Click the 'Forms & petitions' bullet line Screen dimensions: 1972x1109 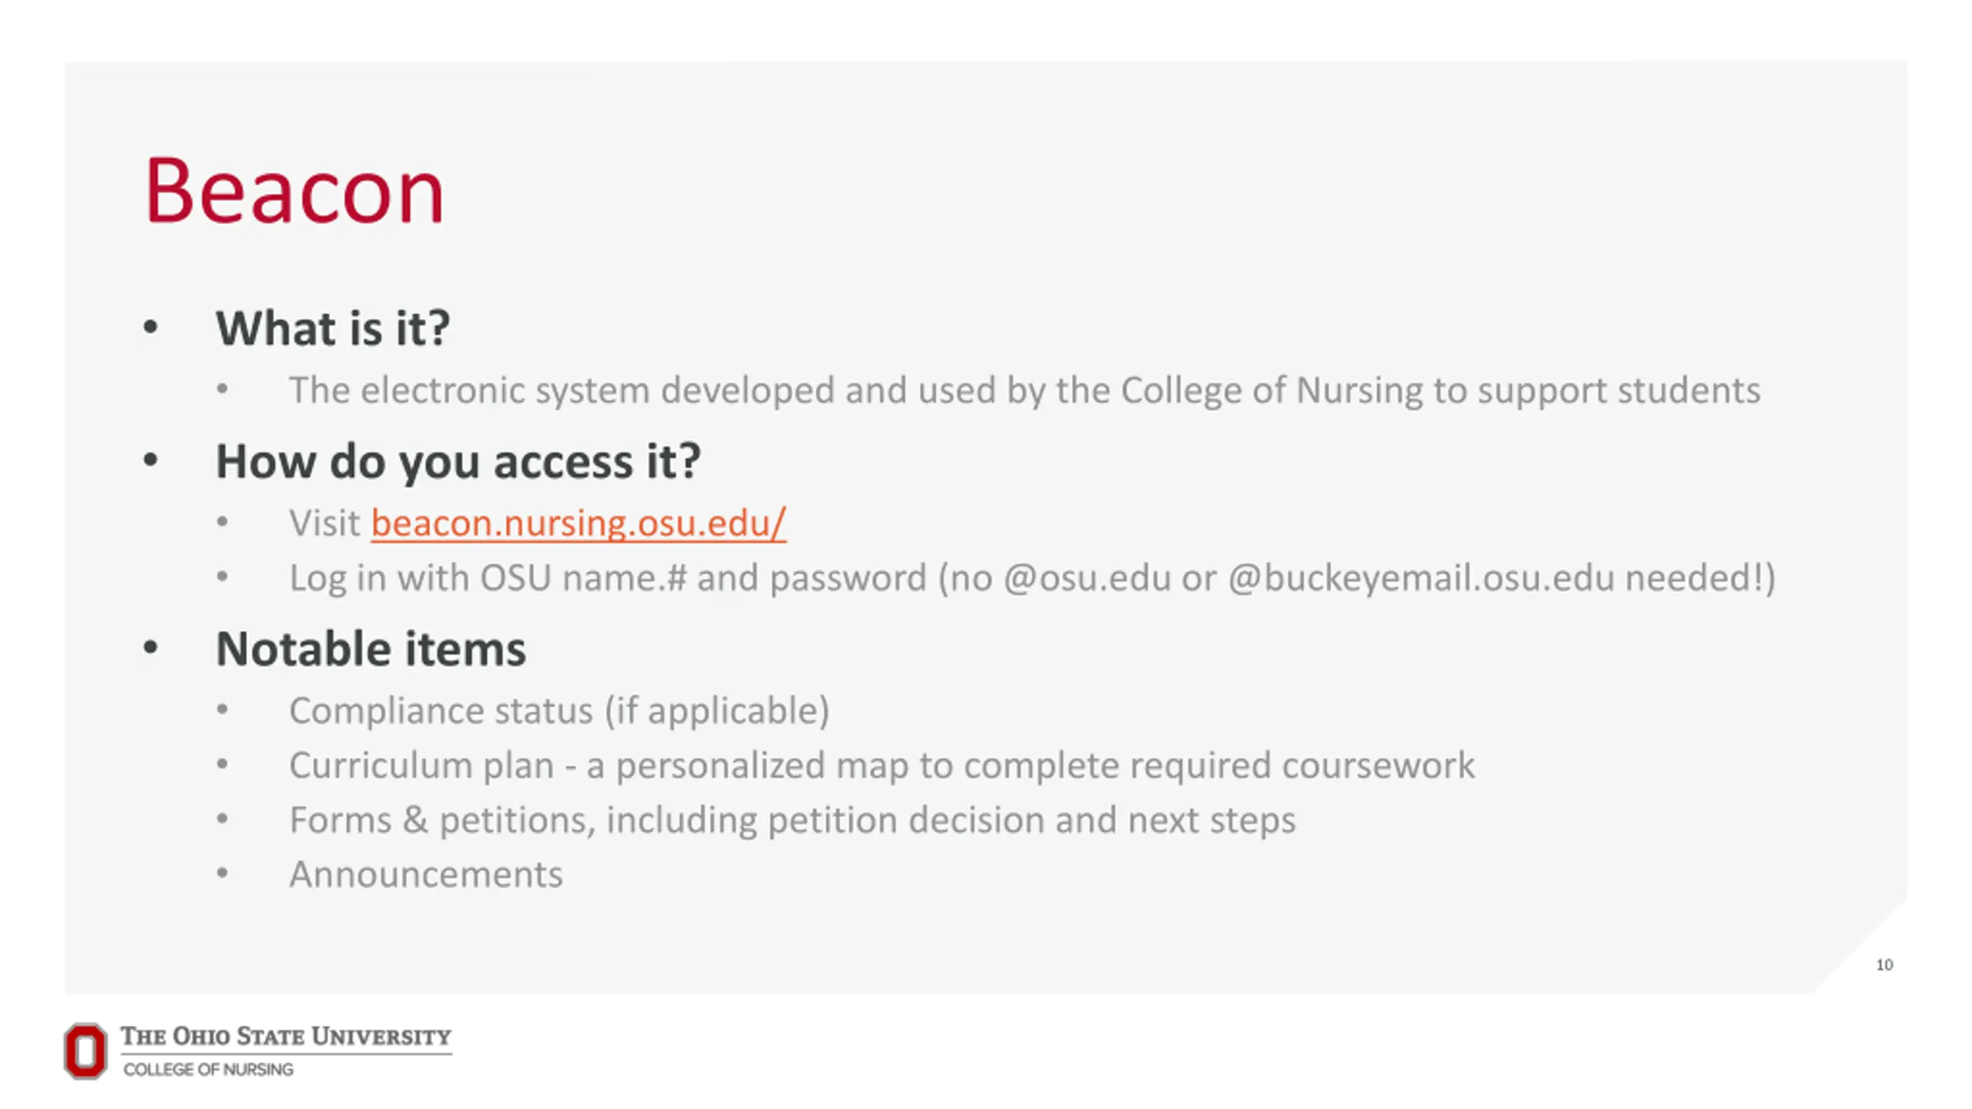click(x=793, y=820)
